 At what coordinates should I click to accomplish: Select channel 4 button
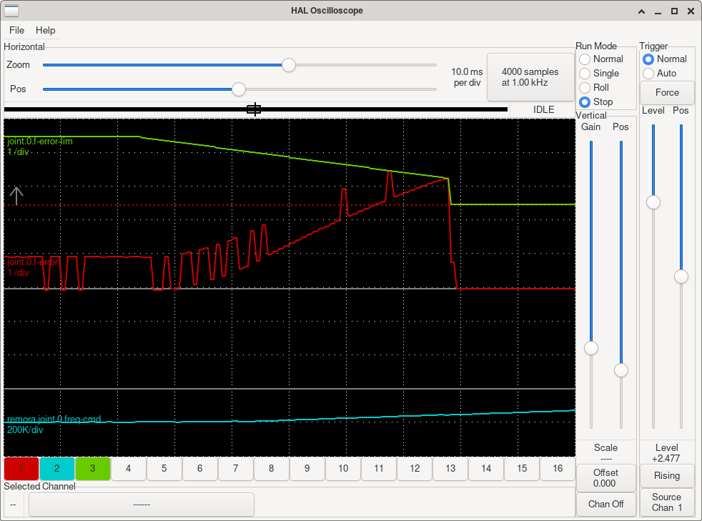[129, 469]
